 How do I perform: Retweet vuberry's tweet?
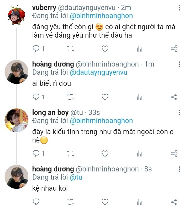point(71,49)
